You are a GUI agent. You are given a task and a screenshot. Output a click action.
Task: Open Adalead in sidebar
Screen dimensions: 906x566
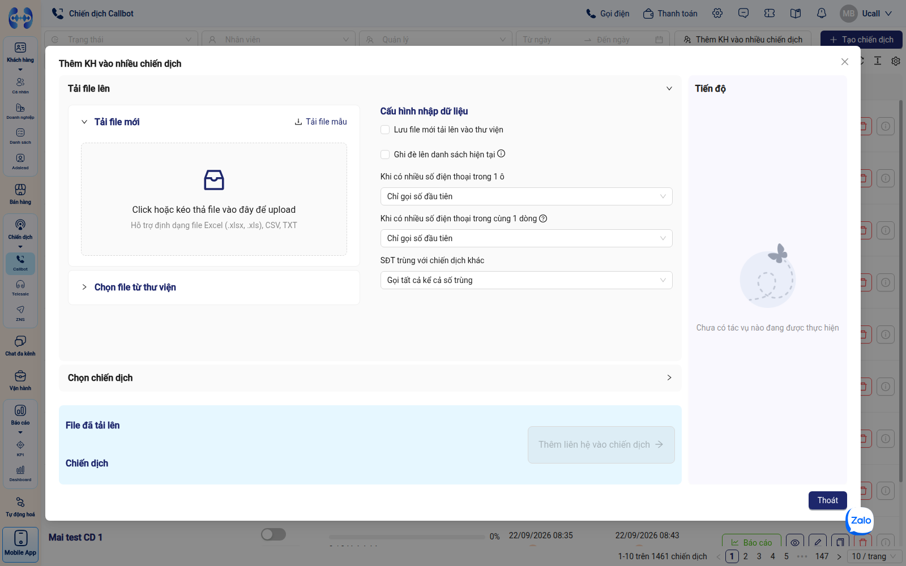pos(20,161)
